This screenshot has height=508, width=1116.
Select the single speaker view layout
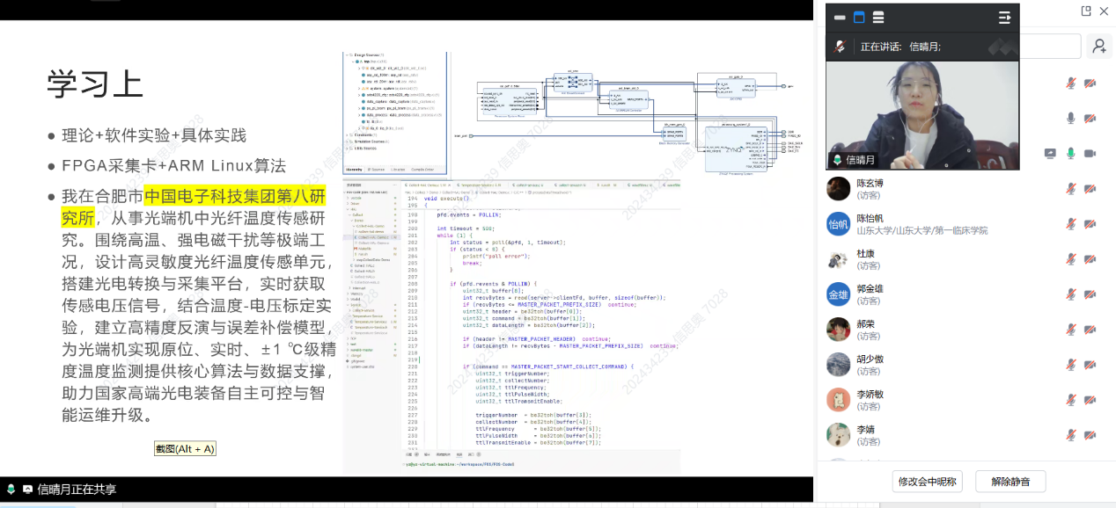(859, 18)
